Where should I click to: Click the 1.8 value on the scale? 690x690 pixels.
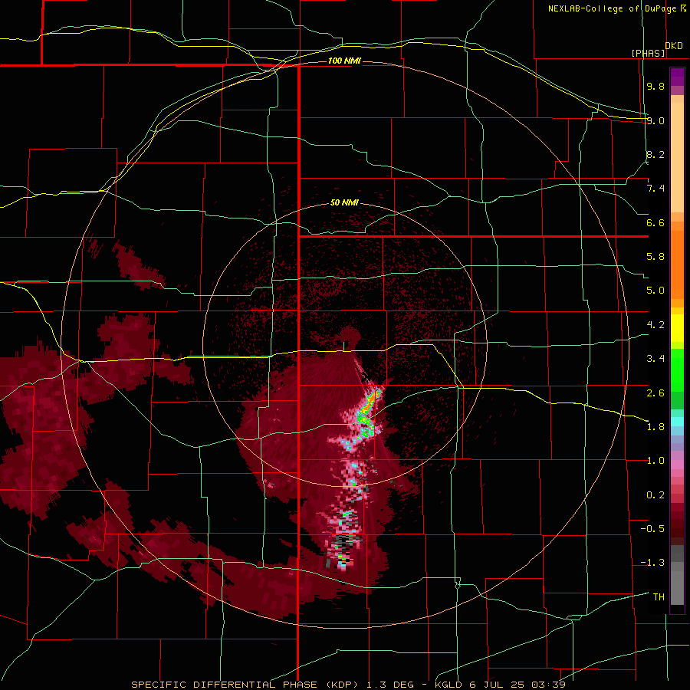[655, 427]
